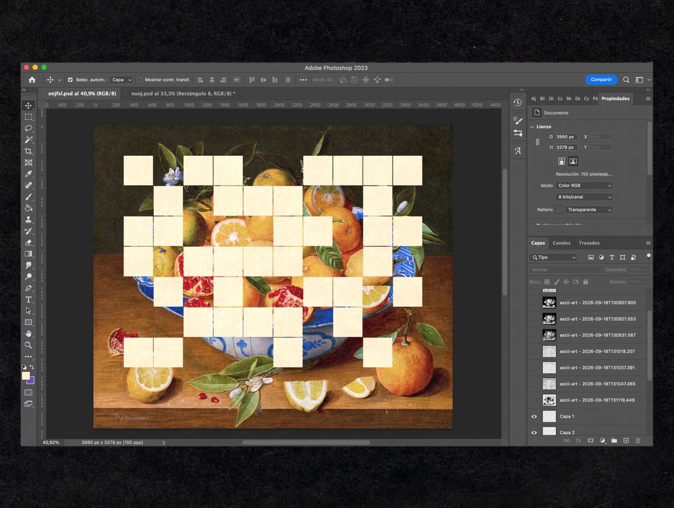Open the Propiedades panel tab
Image resolution: width=674 pixels, height=508 pixels.
616,99
